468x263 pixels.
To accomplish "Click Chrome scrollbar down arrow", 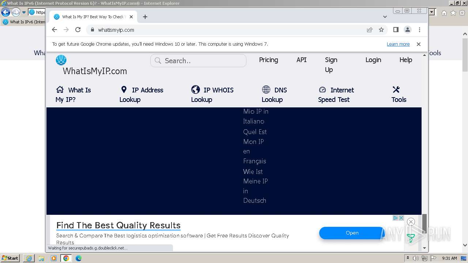I will tap(424, 248).
